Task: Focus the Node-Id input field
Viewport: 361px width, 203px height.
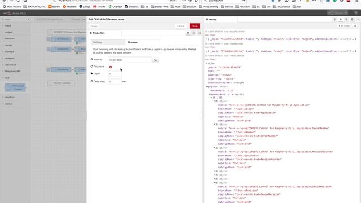Action: pos(130,60)
